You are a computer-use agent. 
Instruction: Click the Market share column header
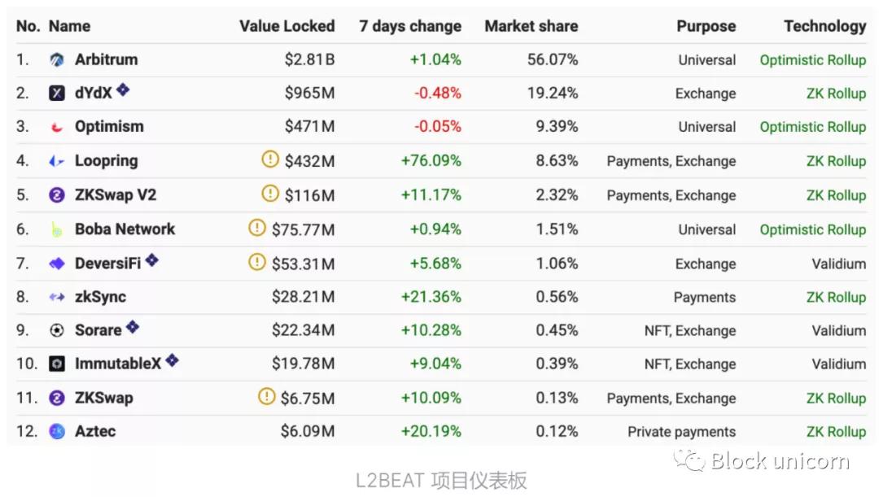click(x=531, y=26)
